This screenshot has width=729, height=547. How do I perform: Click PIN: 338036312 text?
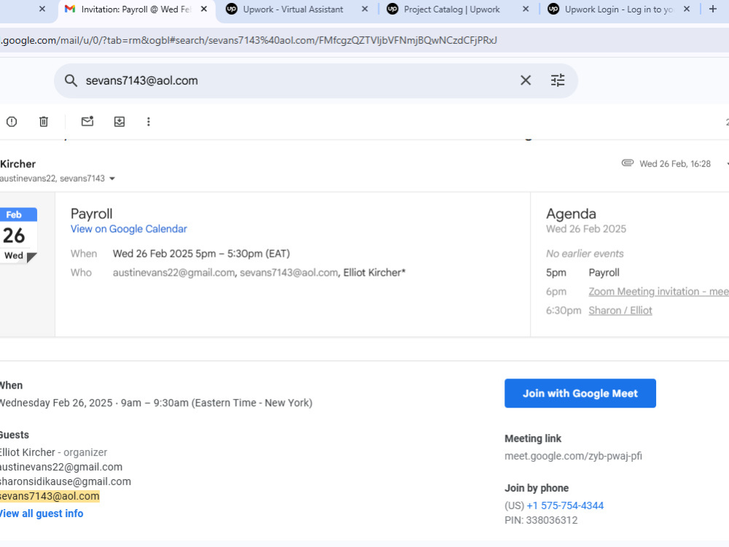point(541,520)
